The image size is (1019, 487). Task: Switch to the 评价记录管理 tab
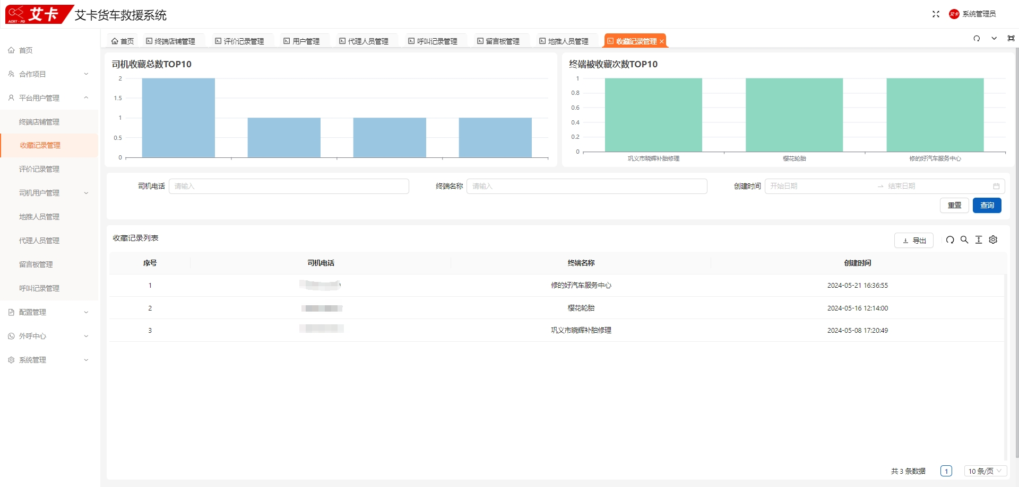click(x=239, y=41)
